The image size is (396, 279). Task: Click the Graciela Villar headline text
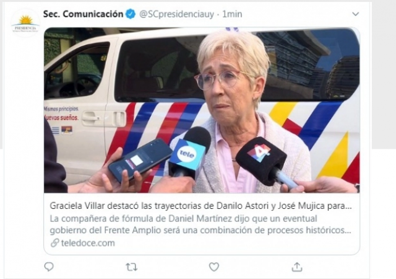200,206
